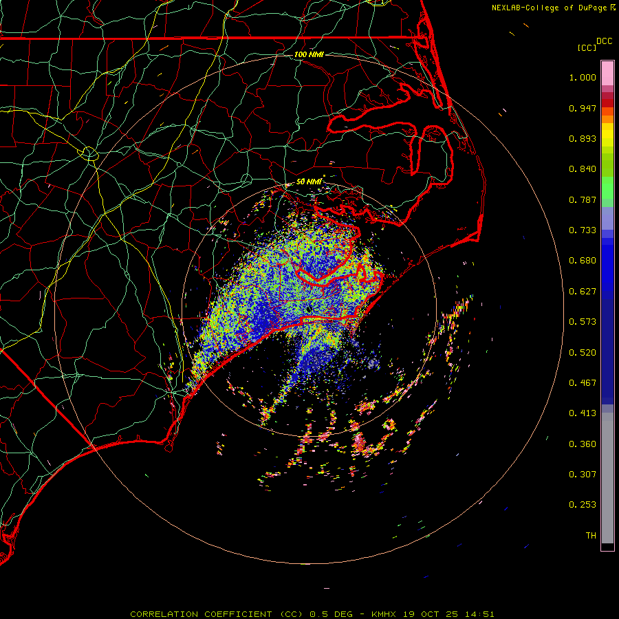Select the 0.467 scale value
The width and height of the screenshot is (619, 619).
click(x=583, y=383)
